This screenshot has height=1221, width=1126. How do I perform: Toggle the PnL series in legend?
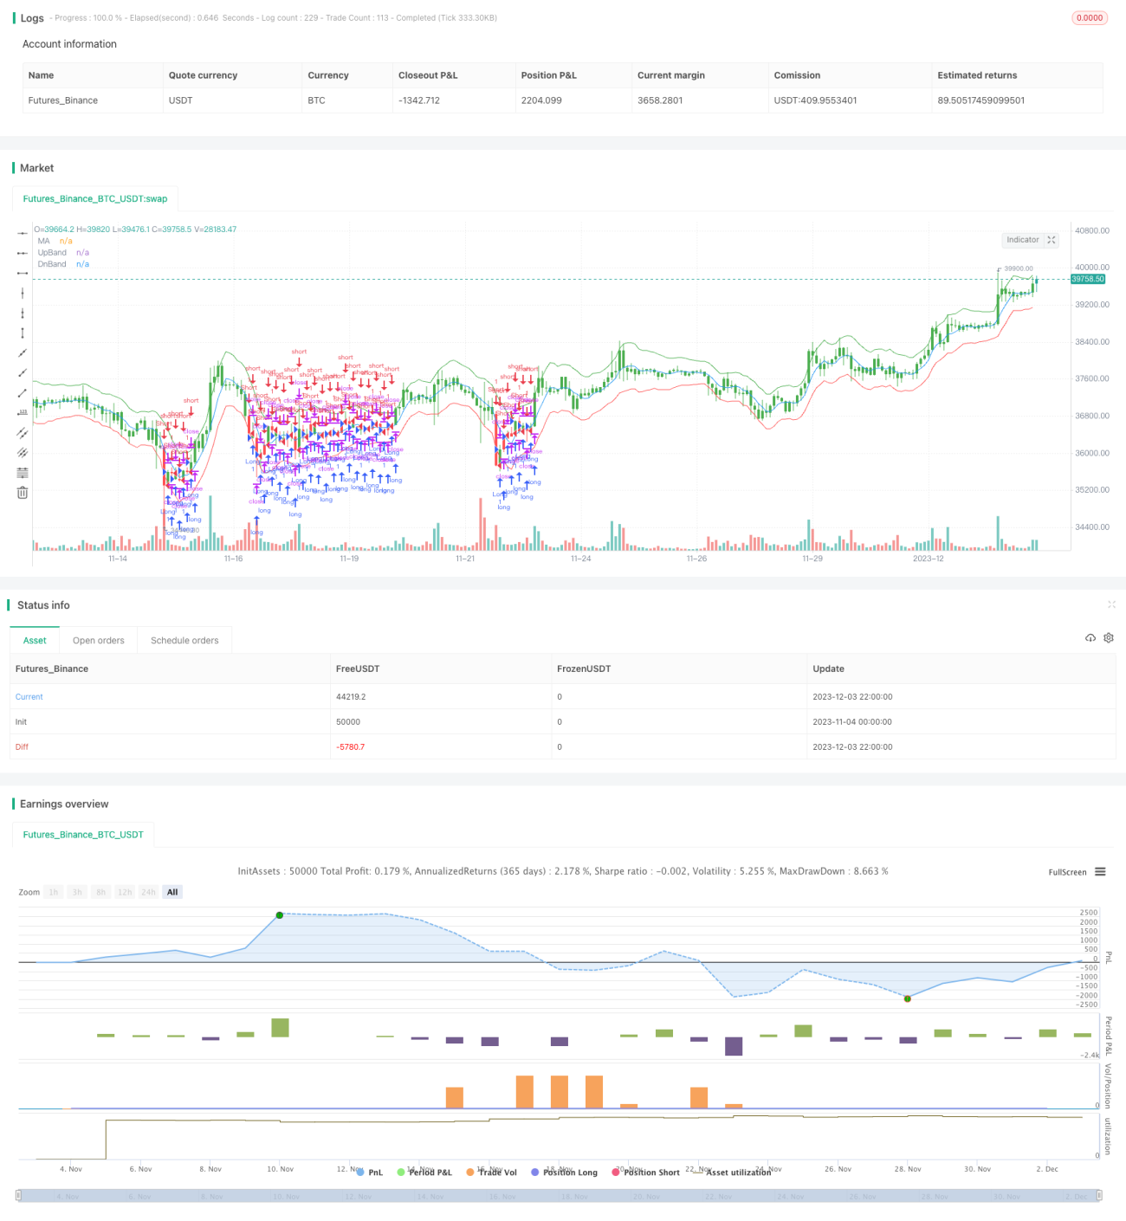coord(370,1173)
